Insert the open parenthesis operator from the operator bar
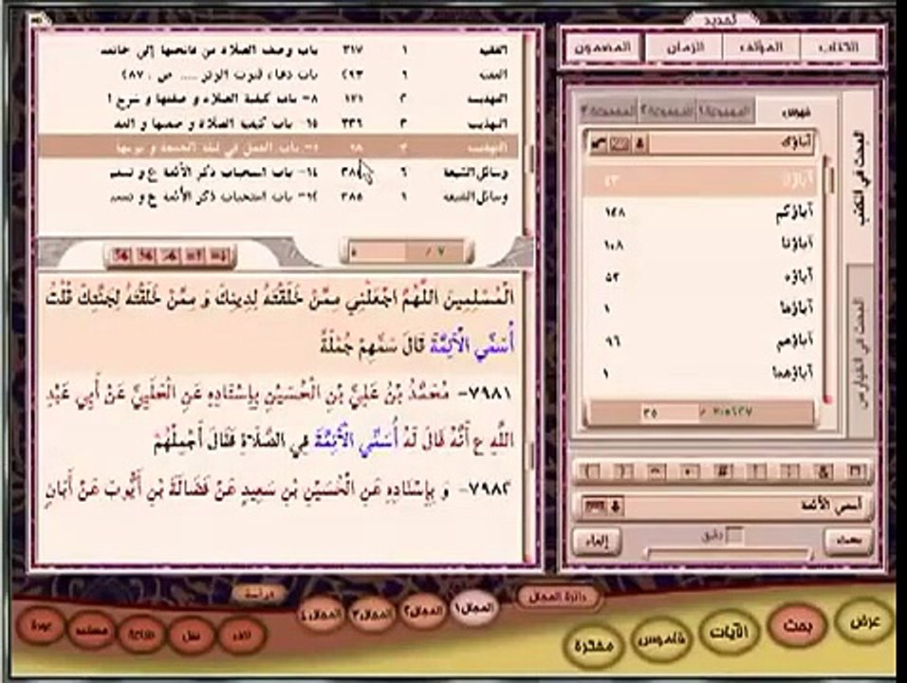Viewport: 907px width, 683px height. point(591,471)
